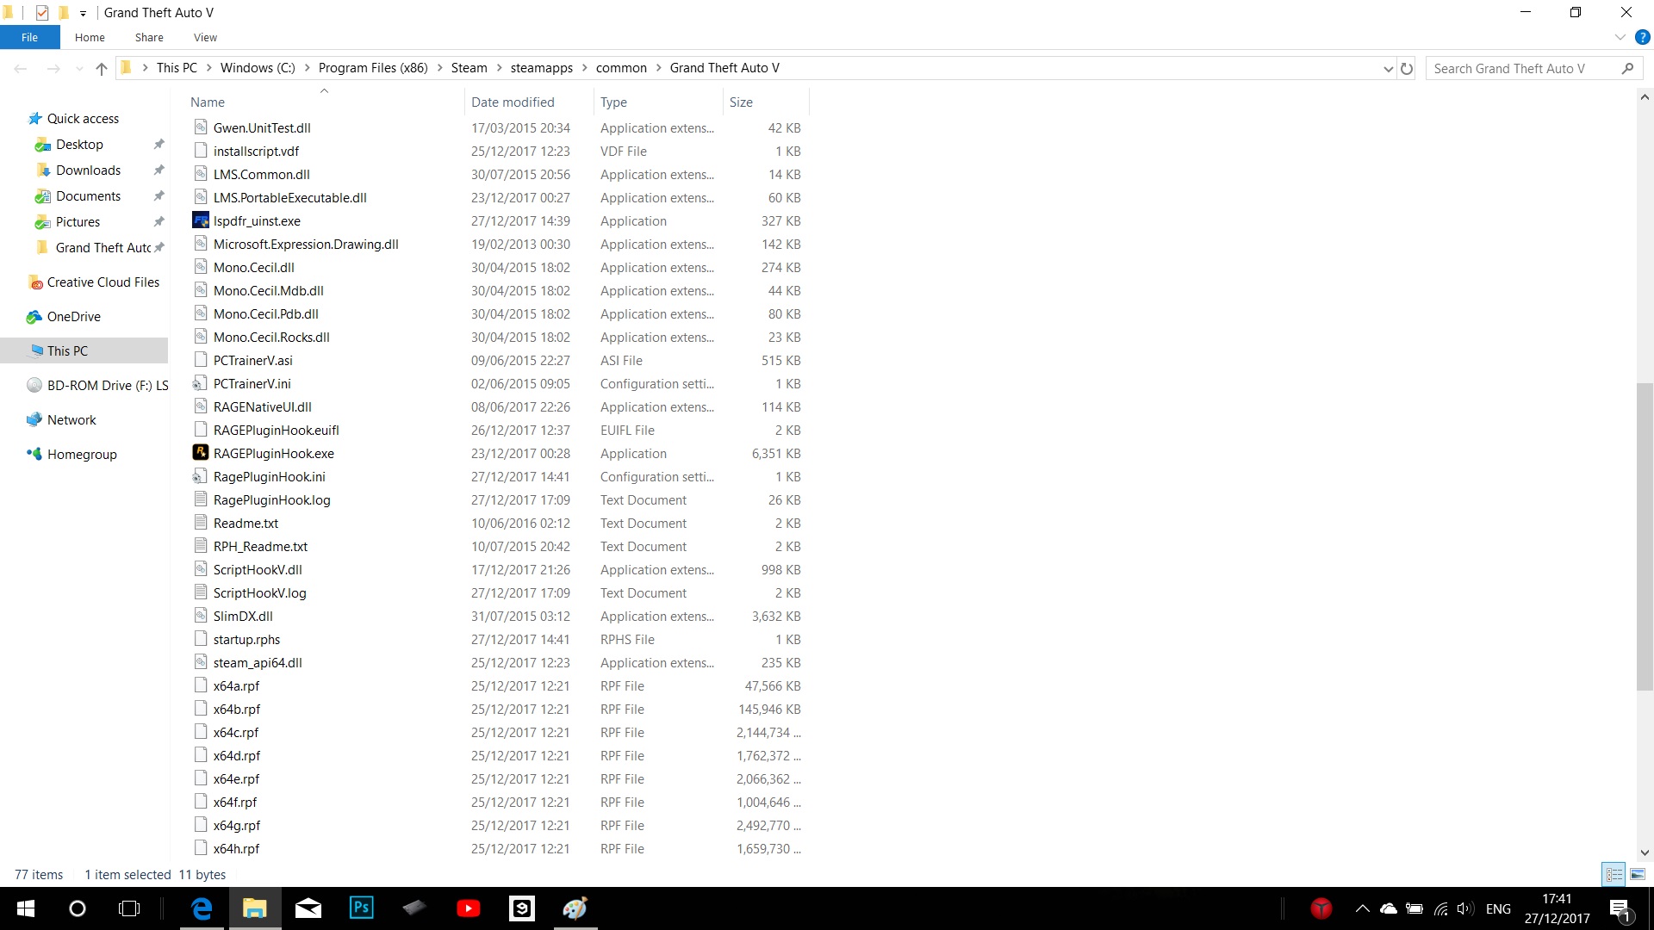Expand the ribbon with the chevron arrow
1654x930 pixels.
(1620, 37)
